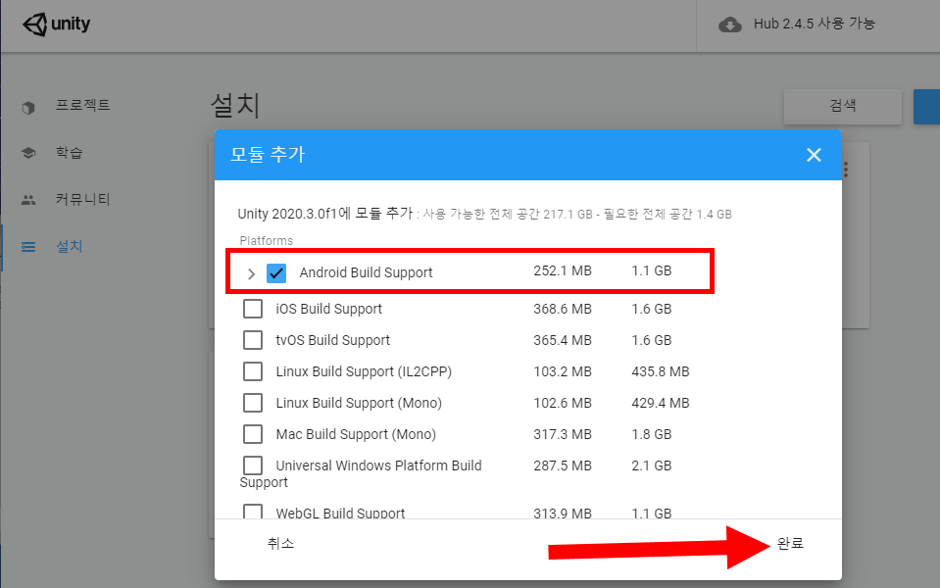This screenshot has height=588, width=940.
Task: Click the Unity logo in the header
Action: [56, 24]
